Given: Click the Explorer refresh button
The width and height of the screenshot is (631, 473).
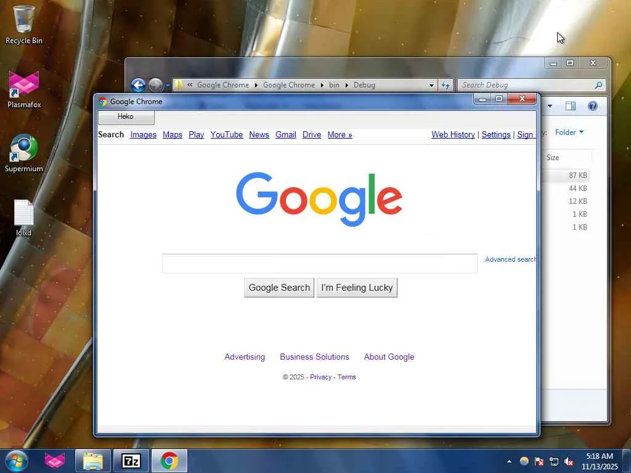Looking at the screenshot, I should click(446, 85).
